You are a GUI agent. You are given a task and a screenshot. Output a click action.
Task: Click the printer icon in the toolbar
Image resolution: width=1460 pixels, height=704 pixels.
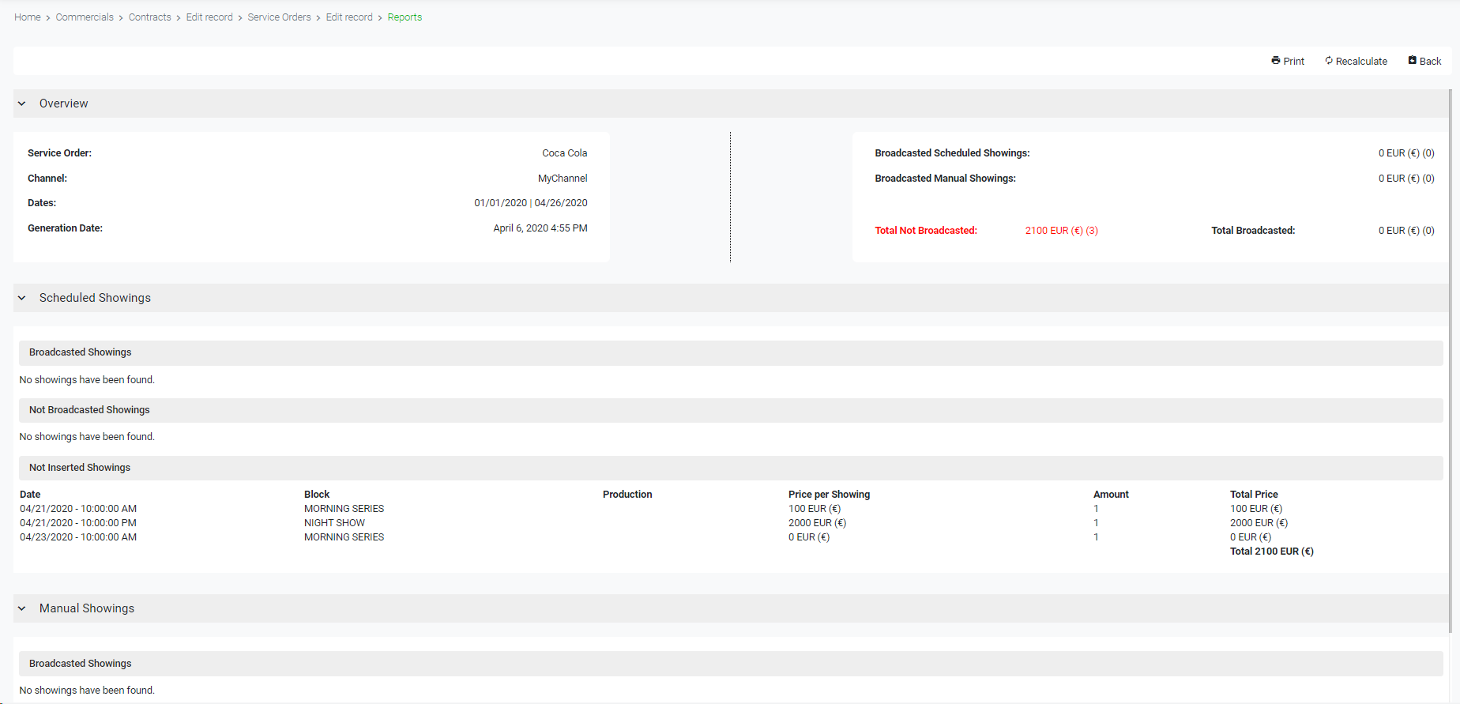click(x=1275, y=61)
